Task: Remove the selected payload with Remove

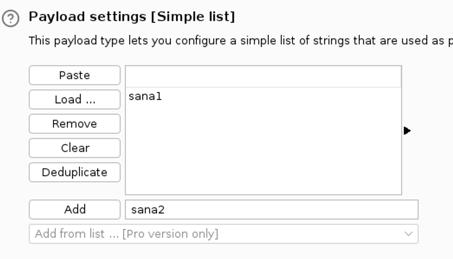Action: pyautogui.click(x=75, y=124)
